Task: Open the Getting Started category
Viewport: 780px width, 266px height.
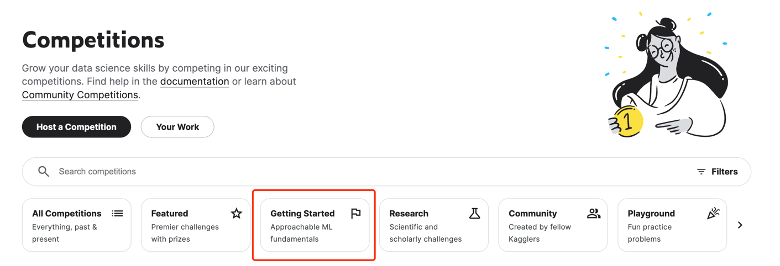Action: pos(315,225)
